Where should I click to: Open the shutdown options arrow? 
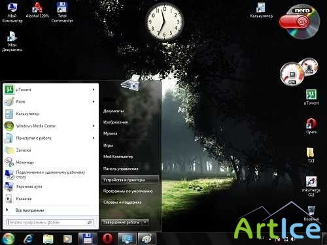pyautogui.click(x=145, y=222)
